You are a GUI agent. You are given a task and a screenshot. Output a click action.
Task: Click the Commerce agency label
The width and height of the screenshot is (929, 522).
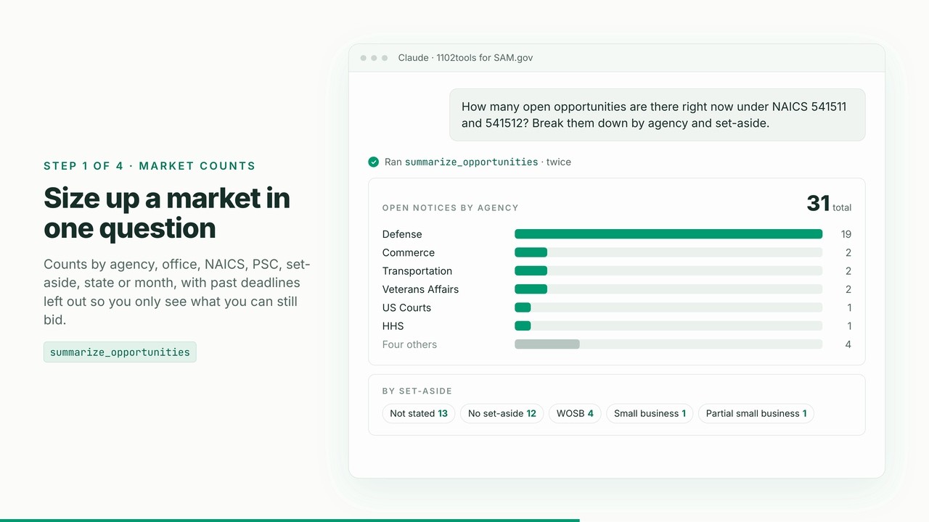(x=409, y=252)
